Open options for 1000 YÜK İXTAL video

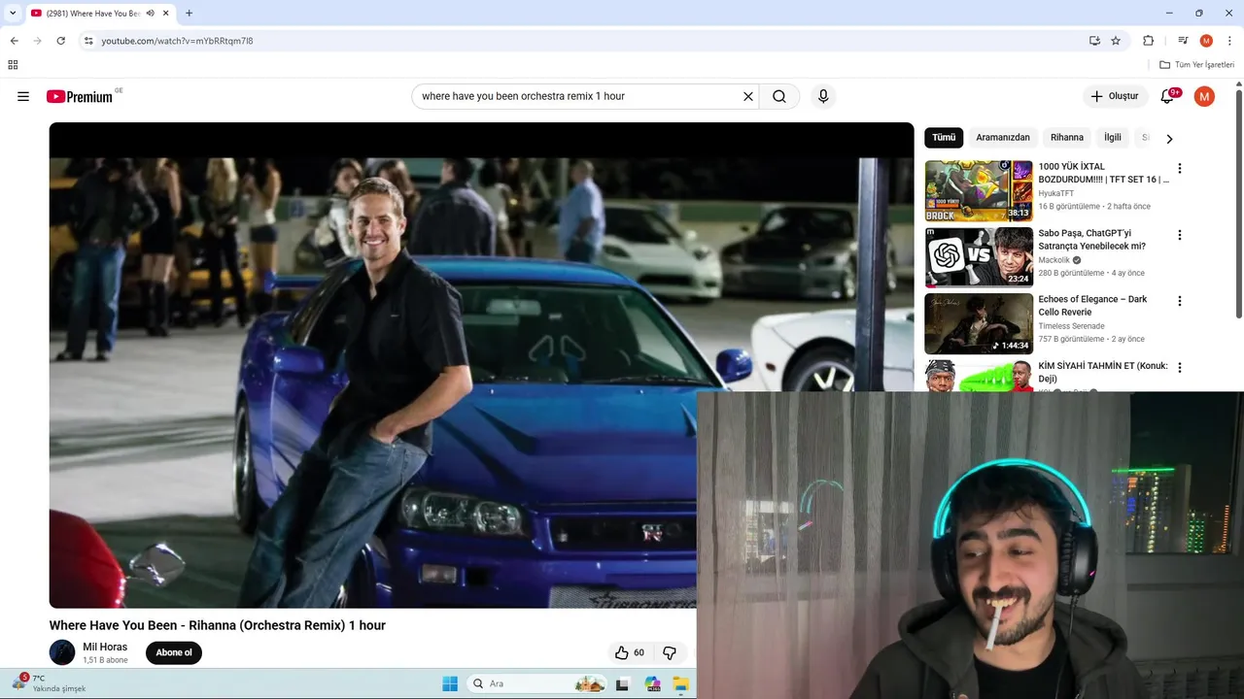point(1180,169)
